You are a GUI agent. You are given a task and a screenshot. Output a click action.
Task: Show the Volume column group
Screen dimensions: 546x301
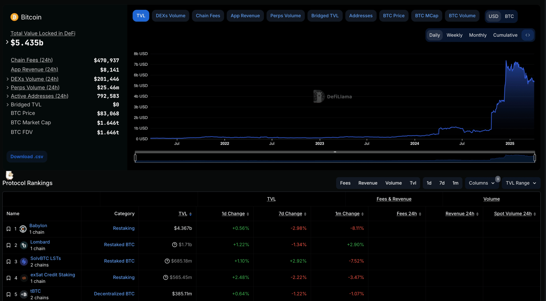pyautogui.click(x=393, y=183)
